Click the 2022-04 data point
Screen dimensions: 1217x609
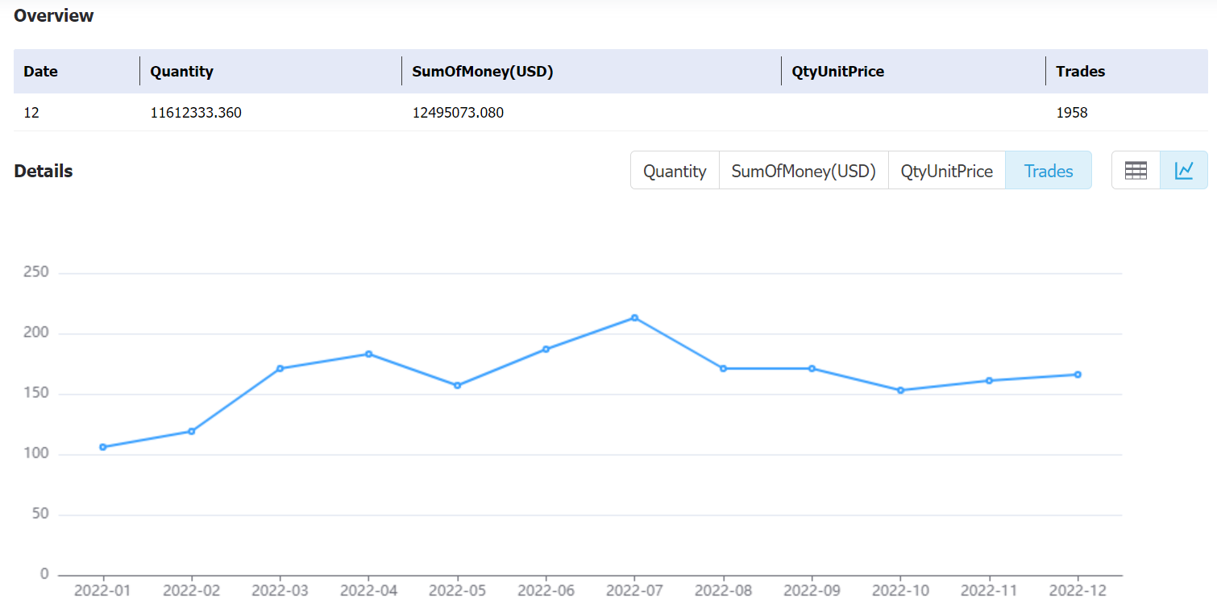tap(368, 354)
